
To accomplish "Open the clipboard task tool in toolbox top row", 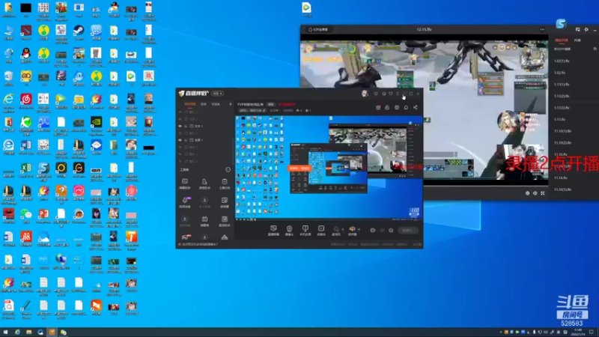I will [x=224, y=183].
